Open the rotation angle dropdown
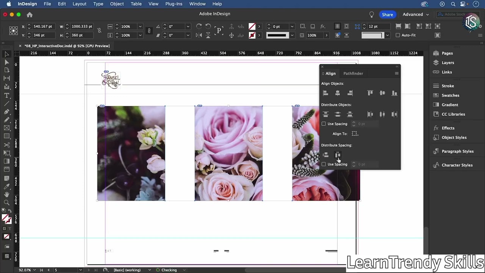Viewport: 485px width, 273px height. coord(188,27)
